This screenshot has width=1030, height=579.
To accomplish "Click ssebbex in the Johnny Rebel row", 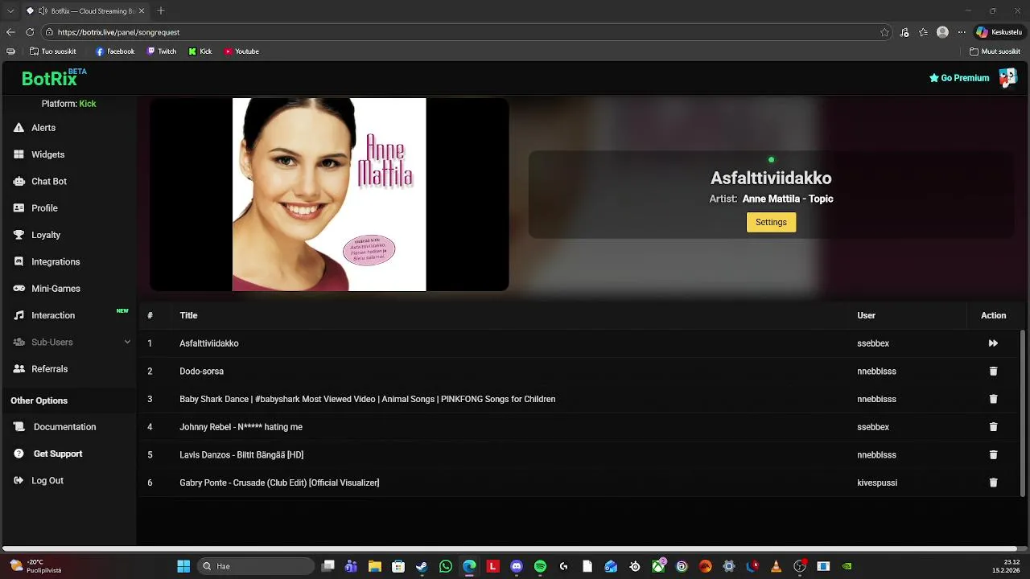I will pos(873,427).
